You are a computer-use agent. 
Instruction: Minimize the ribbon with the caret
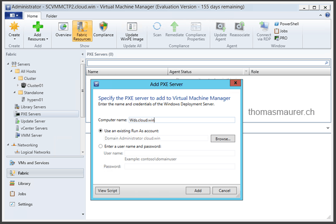pyautogui.click(x=320, y=15)
